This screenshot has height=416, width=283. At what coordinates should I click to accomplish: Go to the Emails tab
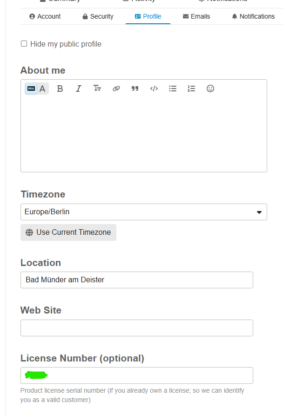pos(196,16)
